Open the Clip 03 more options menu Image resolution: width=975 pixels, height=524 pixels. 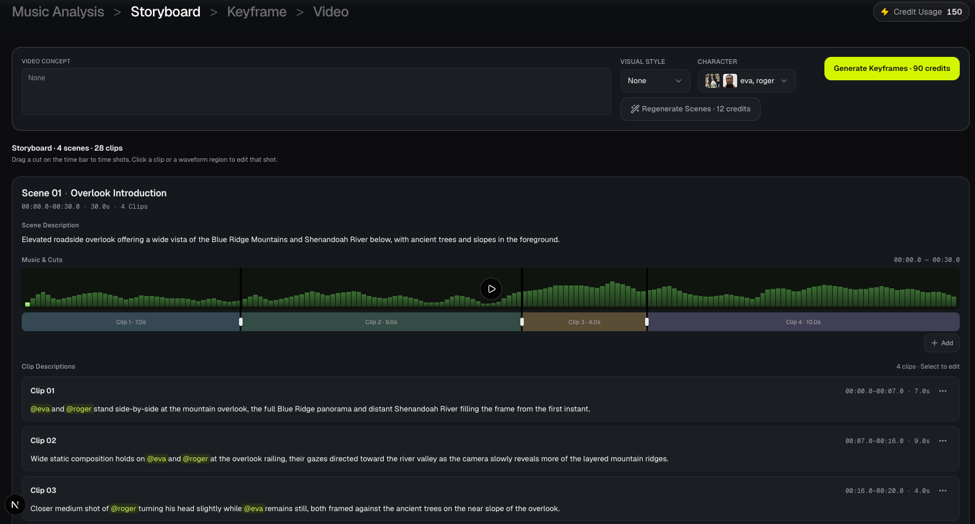943,491
